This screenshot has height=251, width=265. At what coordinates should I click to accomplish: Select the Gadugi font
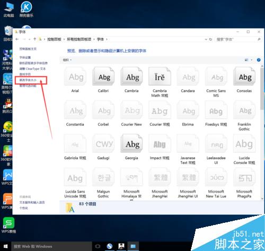click(x=103, y=148)
